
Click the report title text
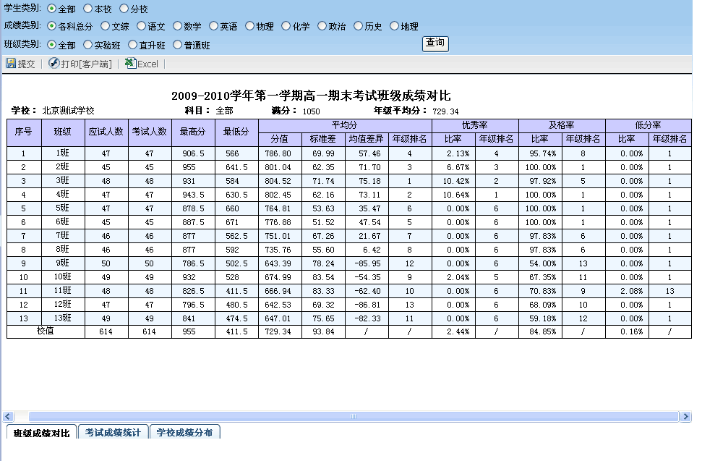point(311,96)
